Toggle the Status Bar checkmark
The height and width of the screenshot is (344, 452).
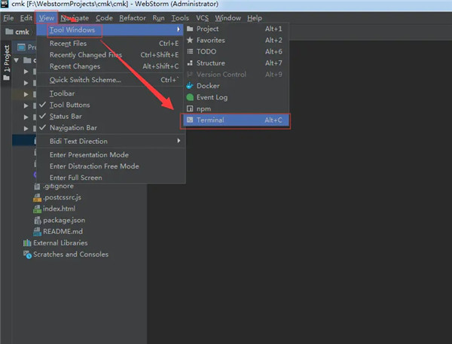[43, 116]
